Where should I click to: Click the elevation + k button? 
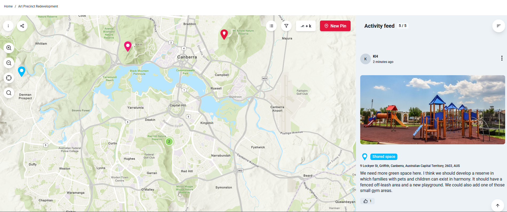point(306,26)
